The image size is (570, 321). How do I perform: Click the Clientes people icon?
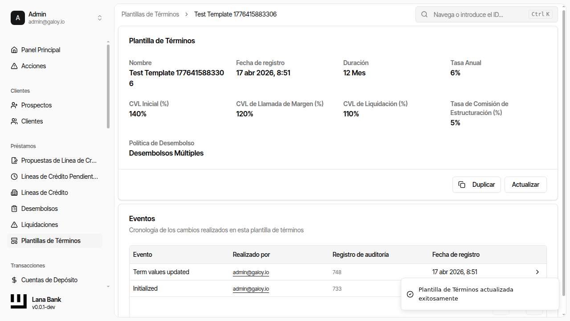(14, 121)
